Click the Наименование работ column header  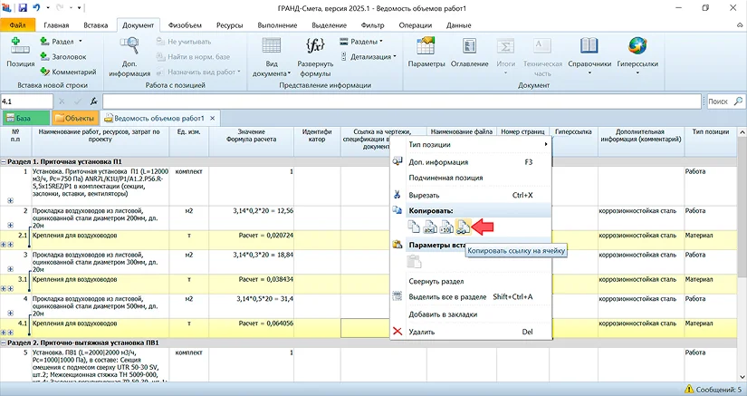click(x=100, y=141)
